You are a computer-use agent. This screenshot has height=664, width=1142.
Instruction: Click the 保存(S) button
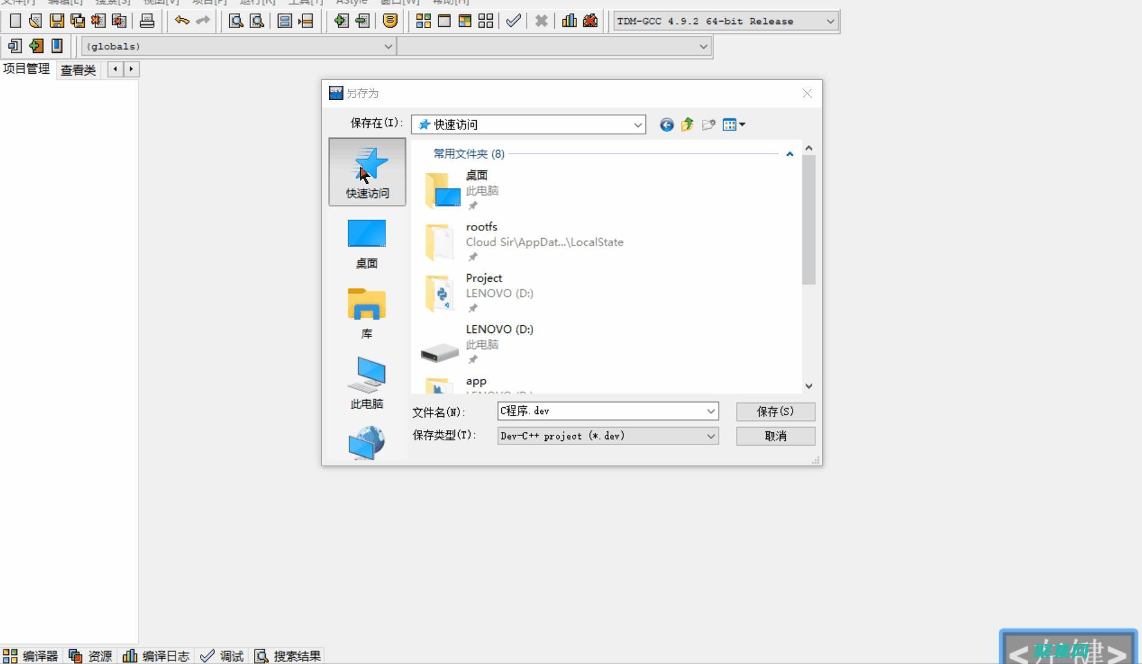(775, 411)
